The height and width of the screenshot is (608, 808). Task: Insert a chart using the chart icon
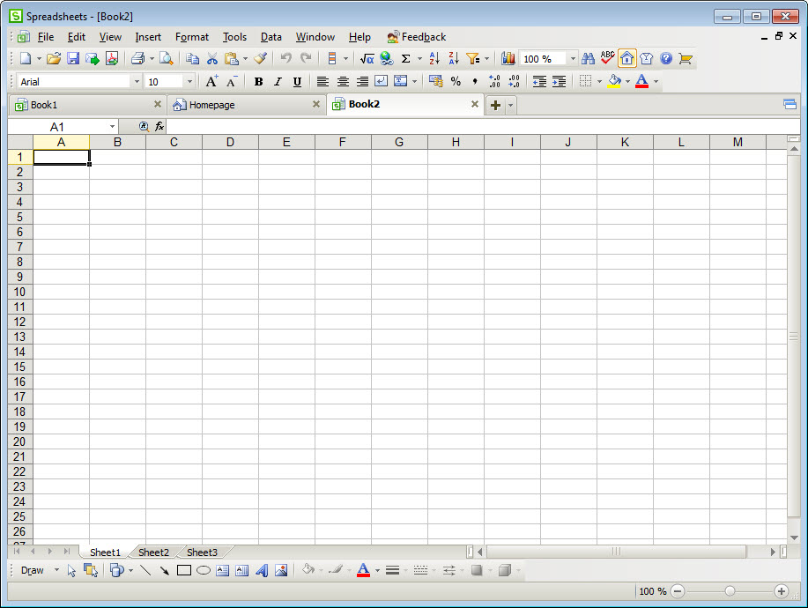[x=508, y=59]
